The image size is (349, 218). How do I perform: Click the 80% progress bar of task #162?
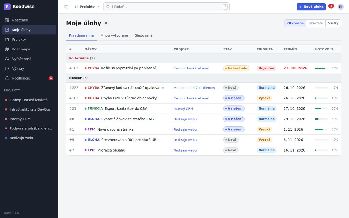321,68
